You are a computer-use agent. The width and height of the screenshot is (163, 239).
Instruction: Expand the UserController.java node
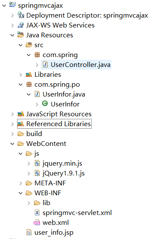(x=37, y=65)
